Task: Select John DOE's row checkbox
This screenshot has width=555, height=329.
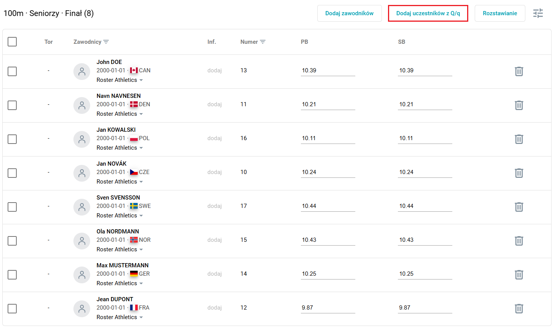Action: point(12,71)
